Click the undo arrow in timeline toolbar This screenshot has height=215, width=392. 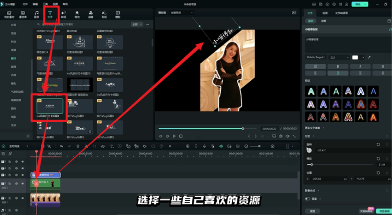pyautogui.click(x=61, y=146)
